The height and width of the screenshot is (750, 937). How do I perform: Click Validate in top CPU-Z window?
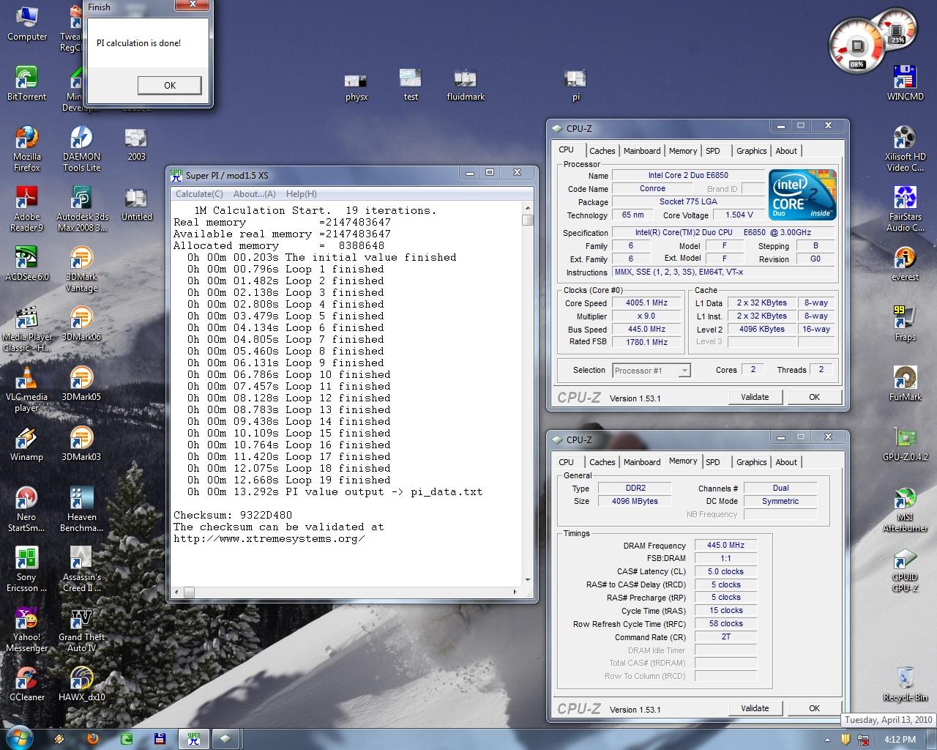[x=755, y=397]
